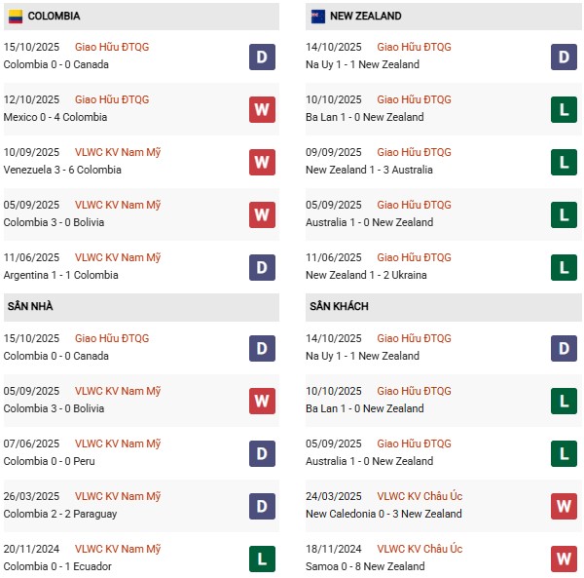This screenshot has width=584, height=578.
Task: Click the Colombia 2 - 2 Paraguay result
Action: click(60, 514)
